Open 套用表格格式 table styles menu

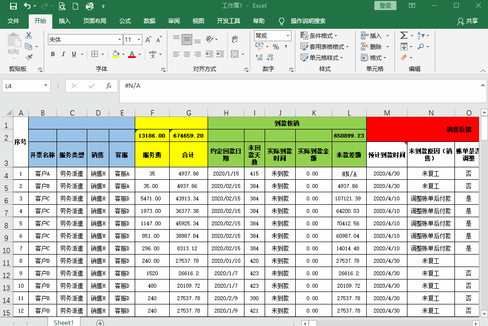tap(325, 47)
